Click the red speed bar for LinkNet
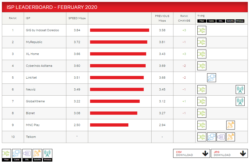Image resolution: width=250 pixels, height=164 pixels. [x=117, y=78]
